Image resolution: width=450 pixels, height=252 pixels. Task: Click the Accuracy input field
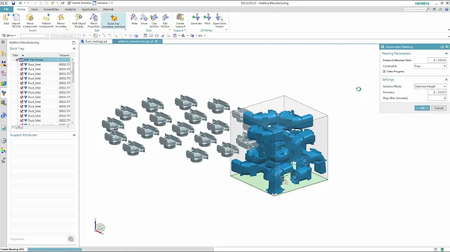coord(437,92)
